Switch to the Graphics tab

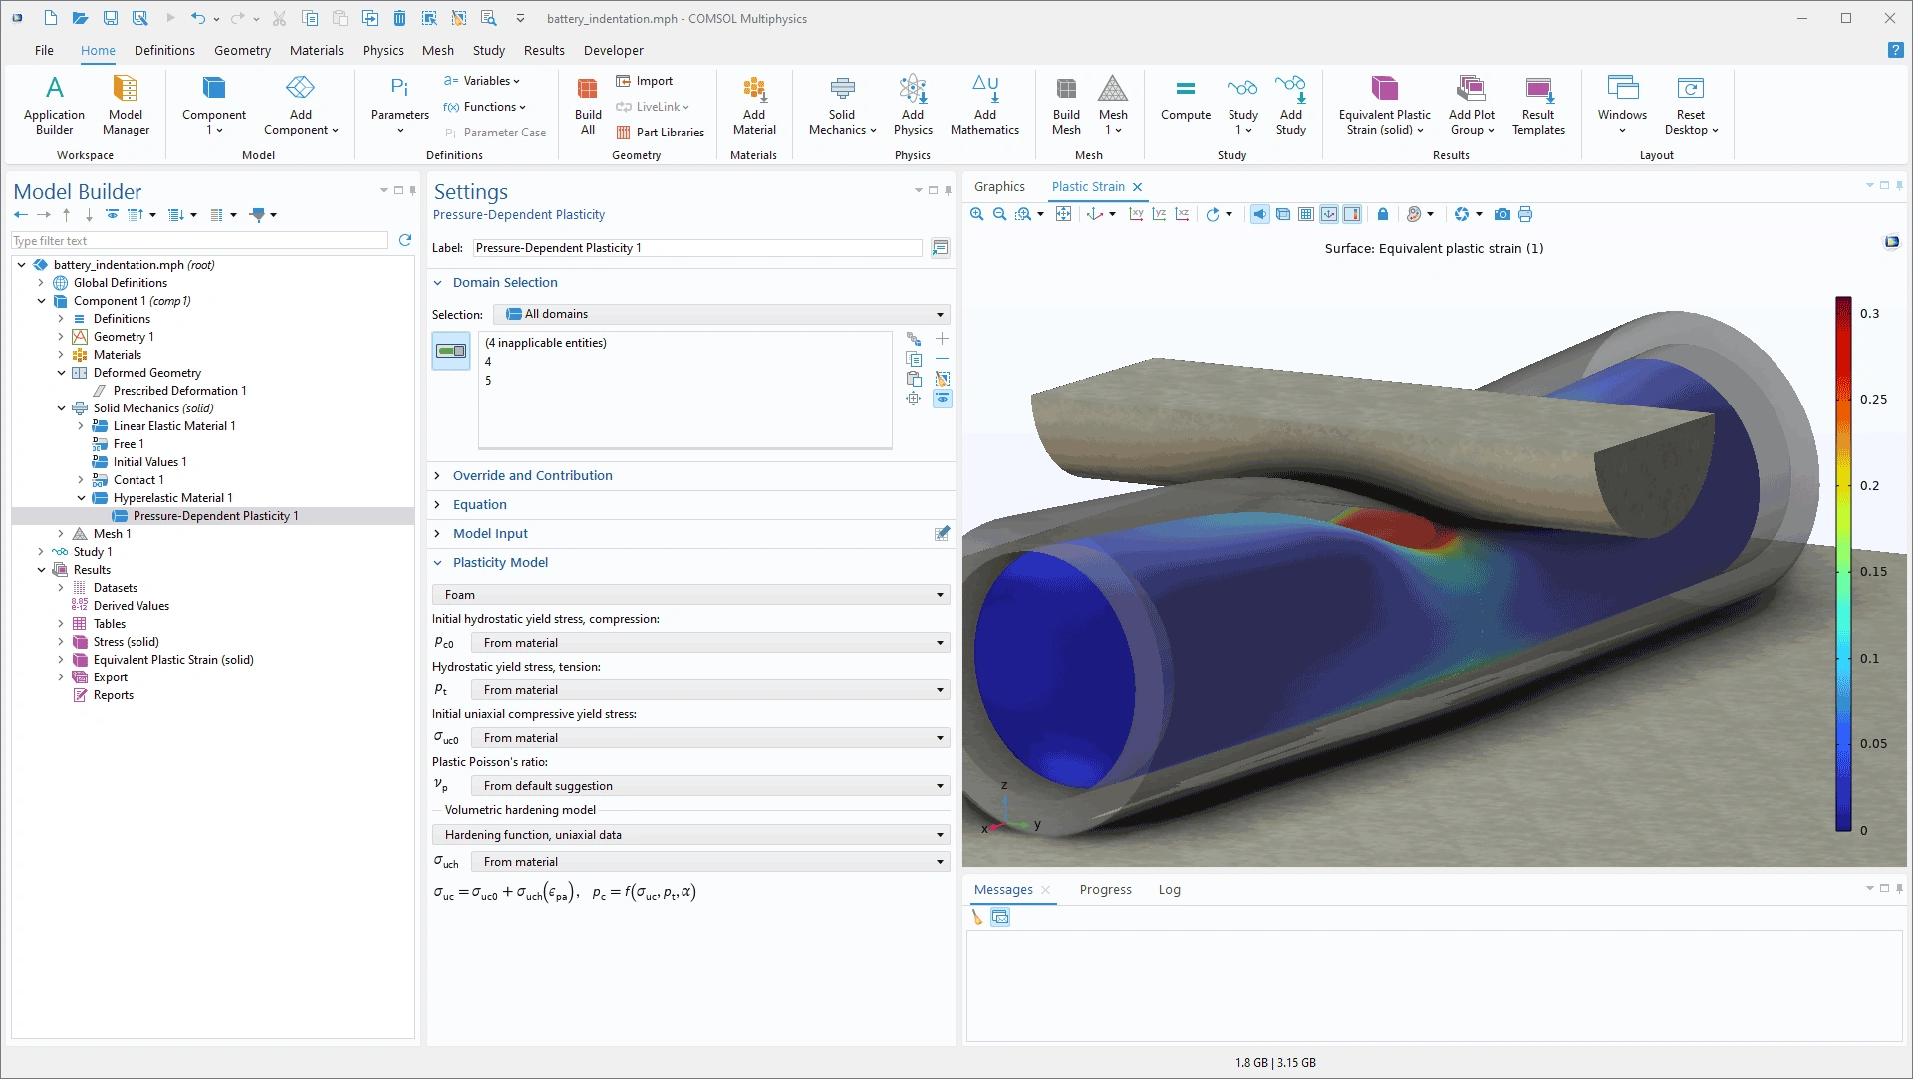click(x=999, y=186)
